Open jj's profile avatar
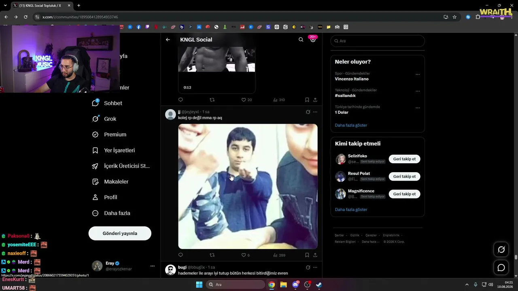The width and height of the screenshot is (518, 291). click(x=170, y=114)
